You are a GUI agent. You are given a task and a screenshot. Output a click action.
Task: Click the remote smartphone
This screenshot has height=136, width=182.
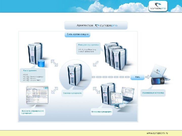[158, 81]
